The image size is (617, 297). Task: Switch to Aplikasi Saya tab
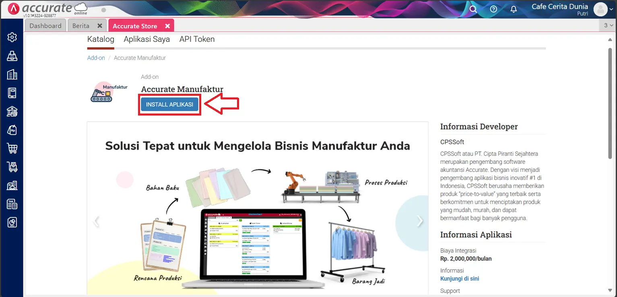click(147, 39)
